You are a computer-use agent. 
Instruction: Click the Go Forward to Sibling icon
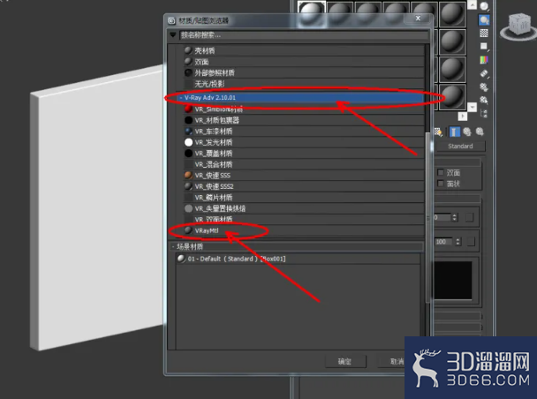tap(480, 132)
